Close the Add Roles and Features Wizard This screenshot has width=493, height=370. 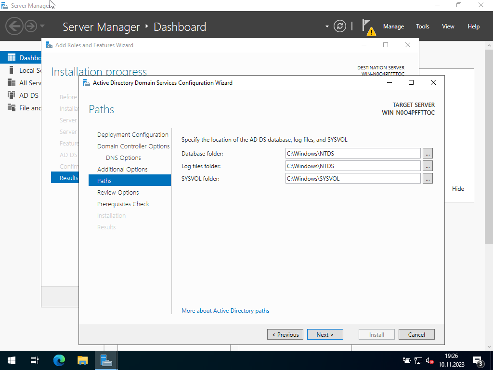point(407,45)
